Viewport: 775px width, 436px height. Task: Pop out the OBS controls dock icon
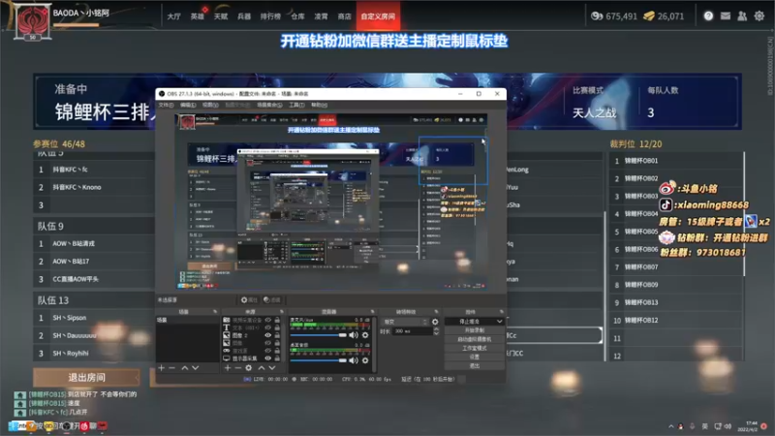click(x=502, y=311)
